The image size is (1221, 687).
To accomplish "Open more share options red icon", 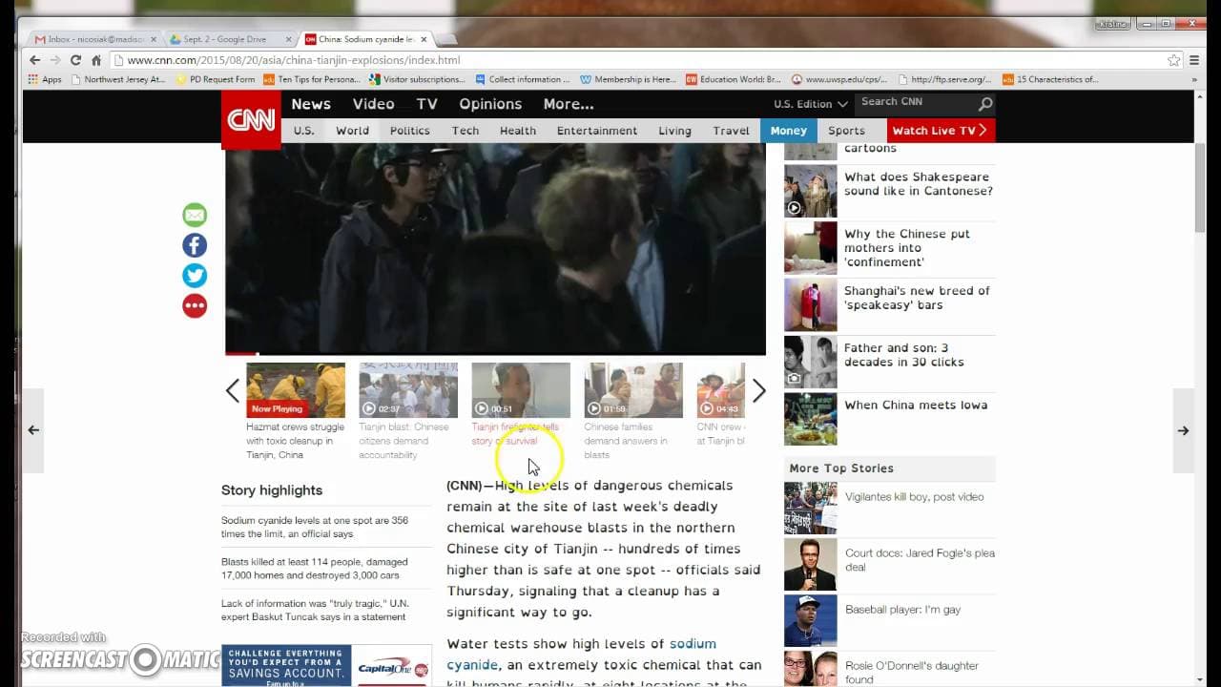I will (x=195, y=306).
